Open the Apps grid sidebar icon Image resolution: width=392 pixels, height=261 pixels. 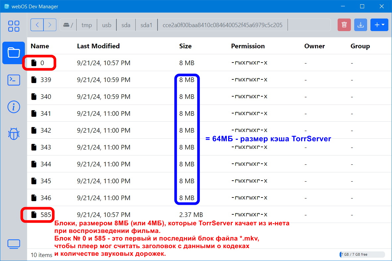(14, 26)
